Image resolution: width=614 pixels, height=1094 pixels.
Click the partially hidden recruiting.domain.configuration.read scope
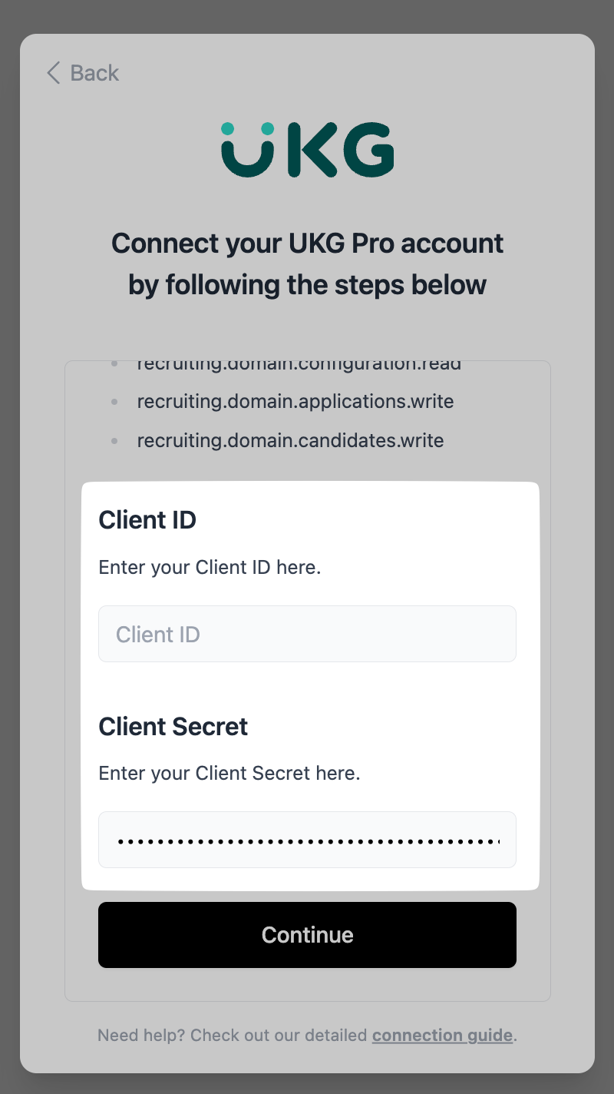[x=299, y=365]
